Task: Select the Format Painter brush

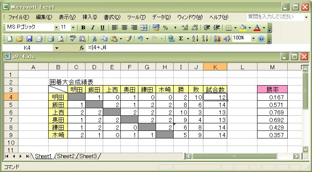Action: (x=129, y=39)
